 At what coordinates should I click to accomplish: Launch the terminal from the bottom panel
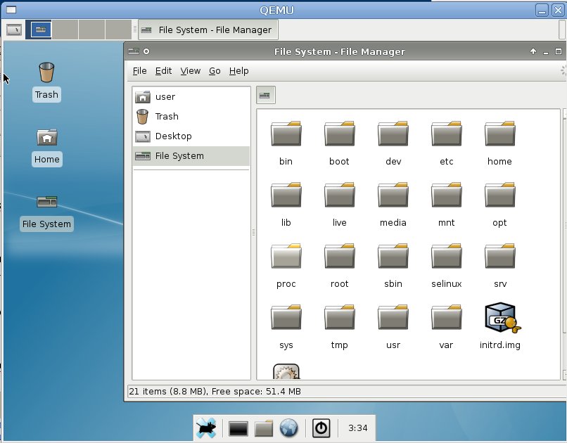[x=238, y=429]
